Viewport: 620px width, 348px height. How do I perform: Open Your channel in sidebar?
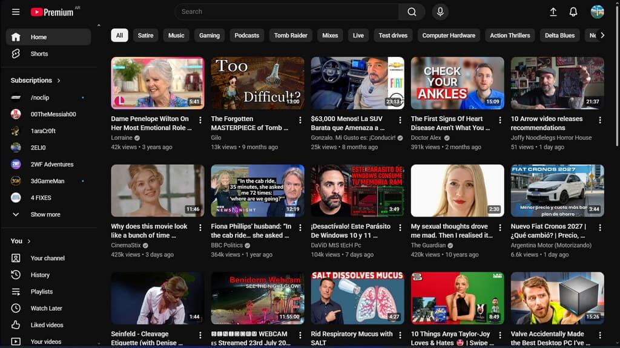tap(48, 258)
